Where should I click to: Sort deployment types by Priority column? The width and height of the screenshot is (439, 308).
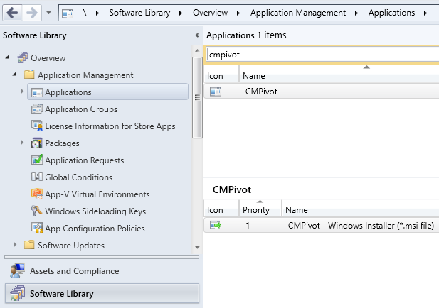pos(256,210)
